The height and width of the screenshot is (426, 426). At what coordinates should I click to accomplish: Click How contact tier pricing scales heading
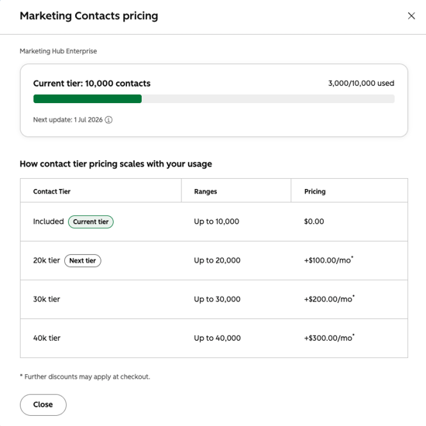coord(115,164)
